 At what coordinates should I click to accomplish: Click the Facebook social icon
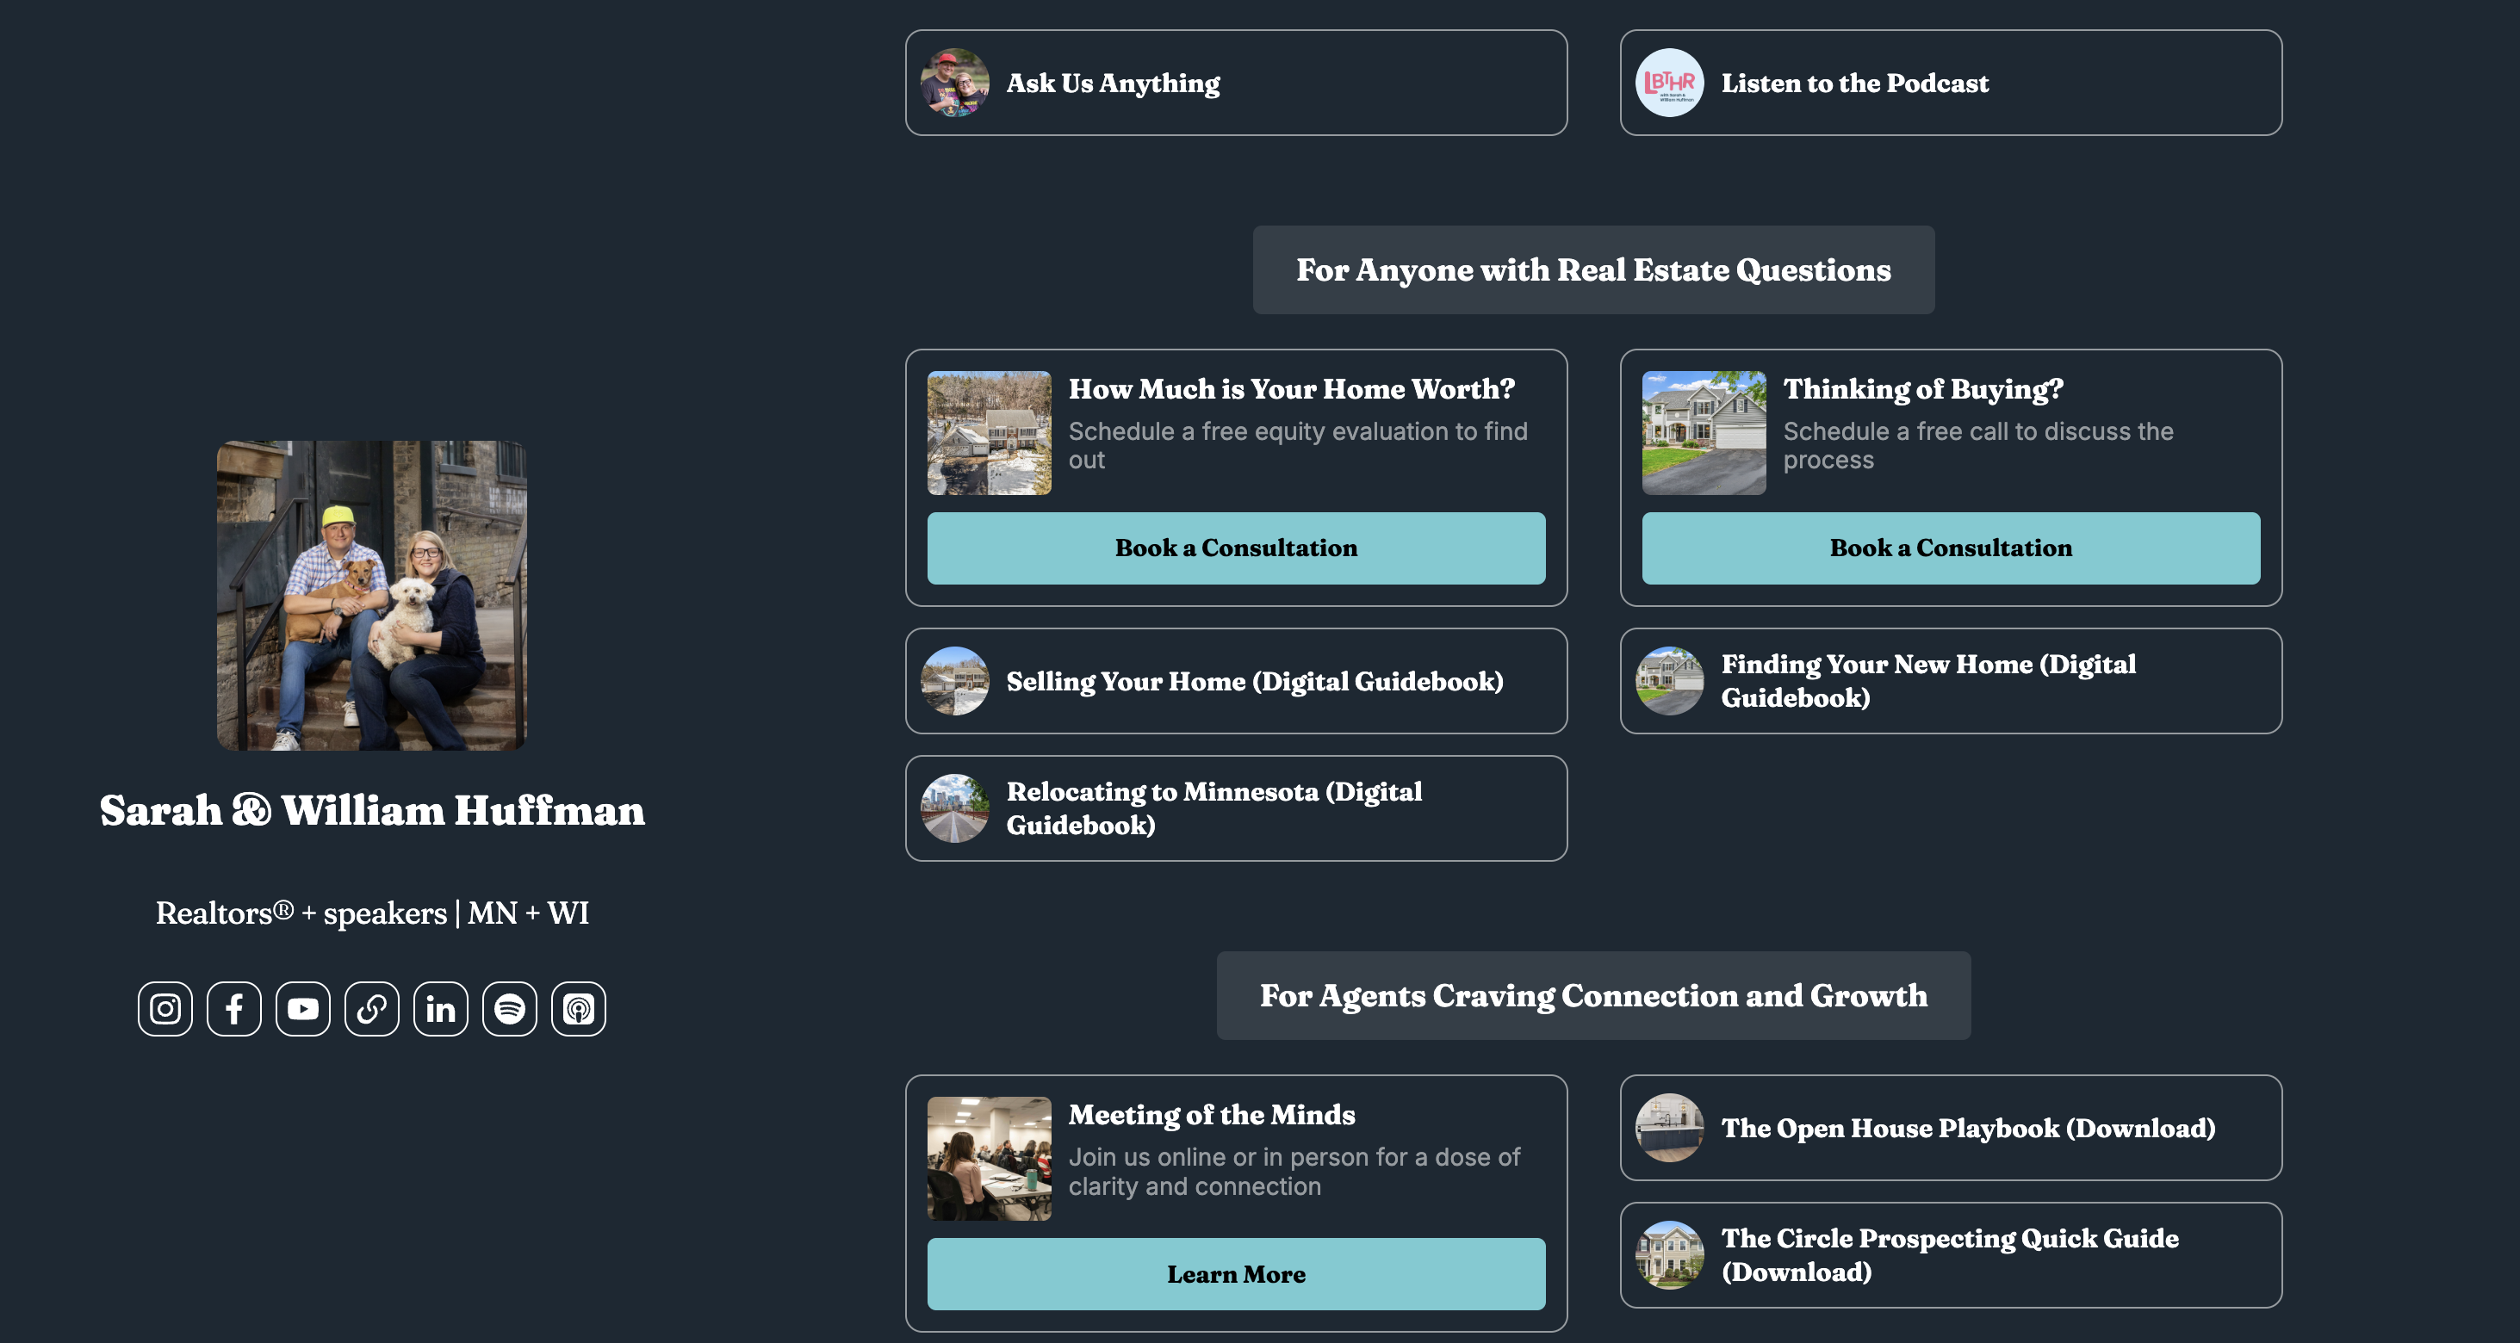click(x=233, y=1008)
